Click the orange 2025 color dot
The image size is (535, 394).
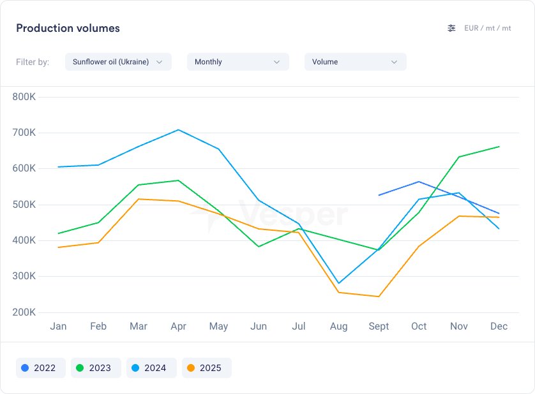tap(191, 368)
